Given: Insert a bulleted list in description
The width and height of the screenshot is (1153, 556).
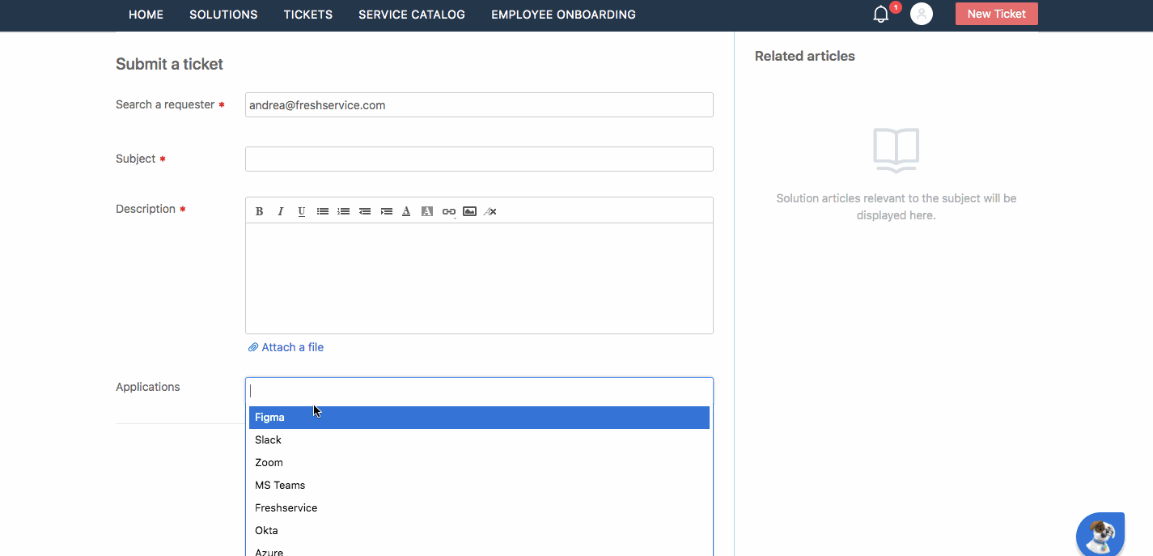Looking at the screenshot, I should (323, 211).
